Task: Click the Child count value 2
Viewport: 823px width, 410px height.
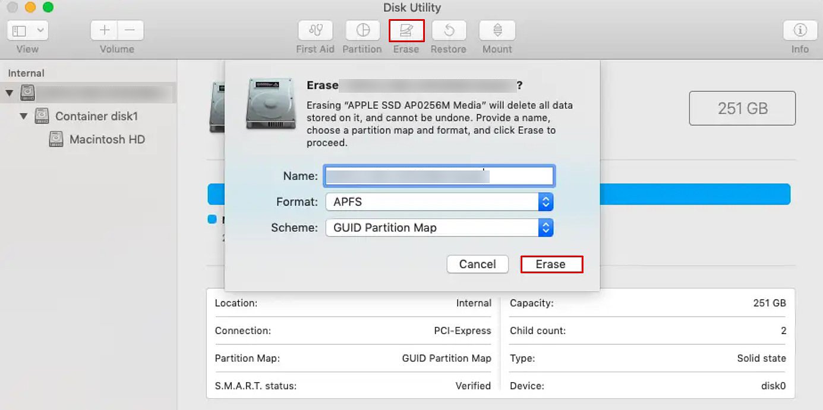Action: point(783,331)
